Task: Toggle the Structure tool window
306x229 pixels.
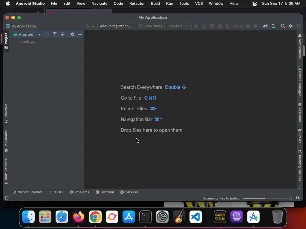Action: click(6, 113)
